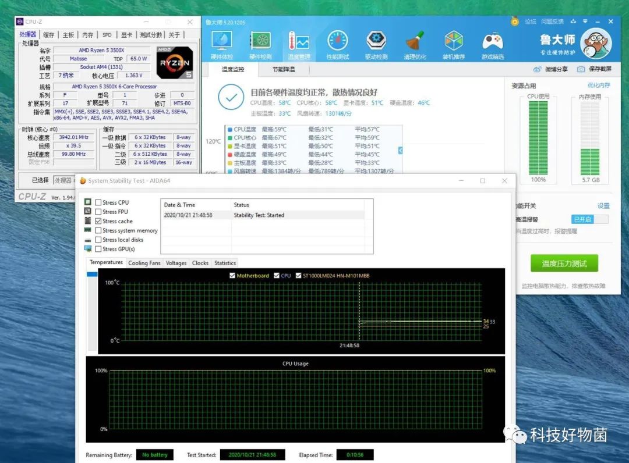The height and width of the screenshot is (463, 629).
Task: Open 显卡 tab in CPU-Z
Action: [x=126, y=35]
